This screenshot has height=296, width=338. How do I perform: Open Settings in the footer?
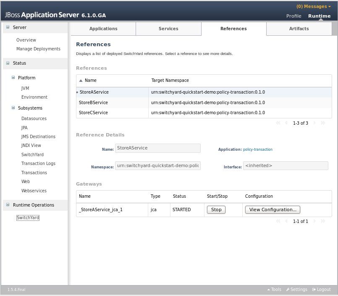(x=297, y=290)
